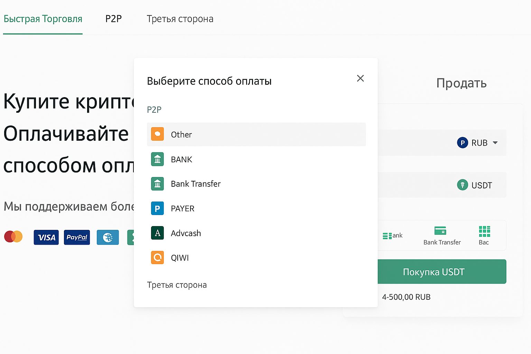Expand the RUB currency dropdown arrow
Screen dimensions: 531x354
point(495,143)
